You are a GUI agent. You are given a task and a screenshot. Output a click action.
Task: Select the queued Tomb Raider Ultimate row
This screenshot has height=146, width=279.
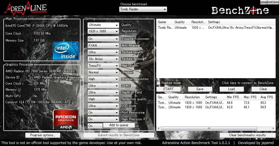(x=216, y=28)
